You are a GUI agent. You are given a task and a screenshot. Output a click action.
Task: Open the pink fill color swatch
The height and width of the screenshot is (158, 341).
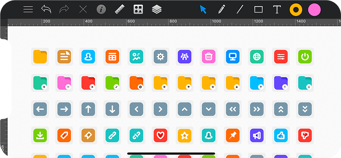(x=314, y=10)
